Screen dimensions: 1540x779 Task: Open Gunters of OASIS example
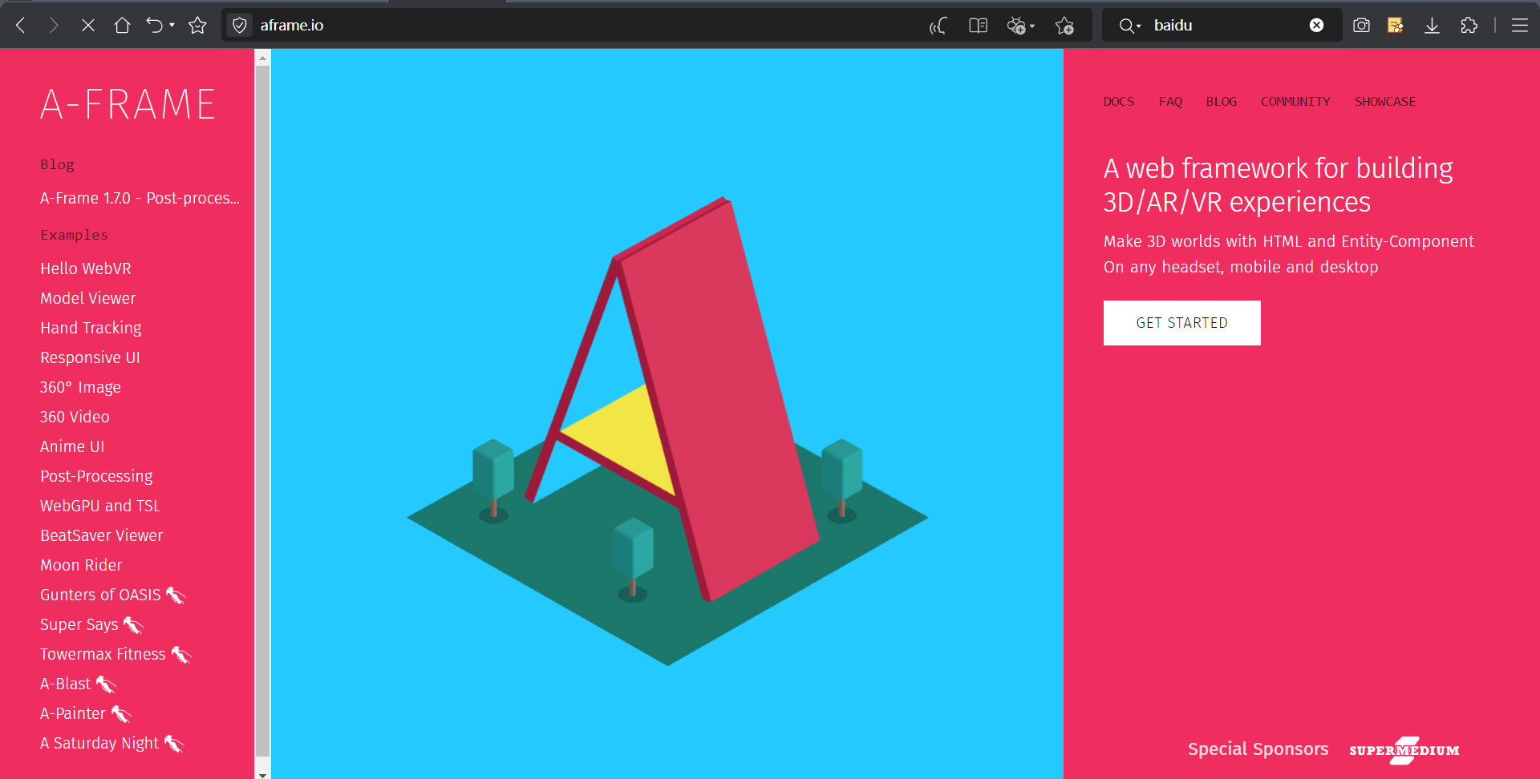coord(100,595)
